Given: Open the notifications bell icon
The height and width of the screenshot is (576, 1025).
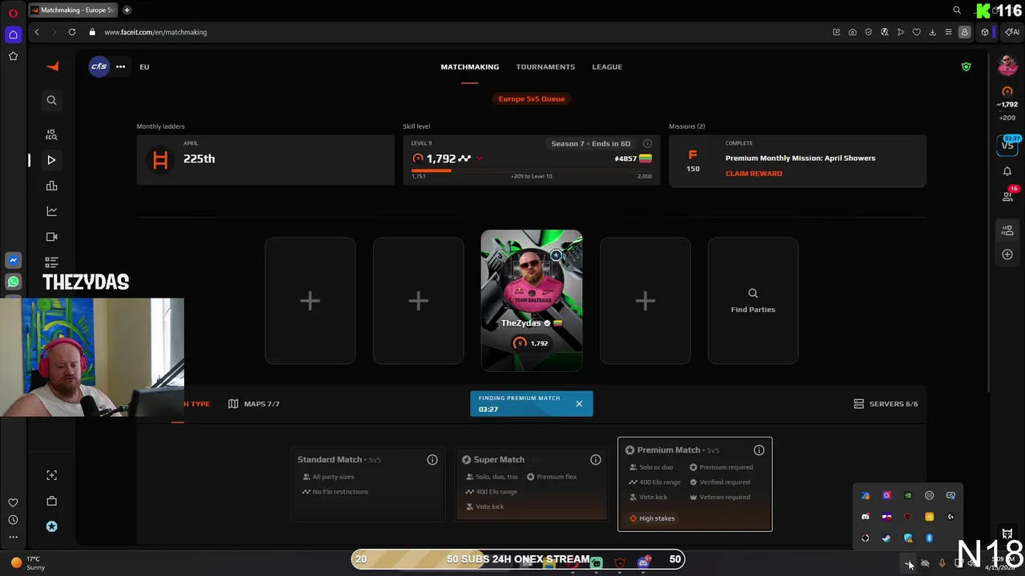Looking at the screenshot, I should coord(1007,171).
